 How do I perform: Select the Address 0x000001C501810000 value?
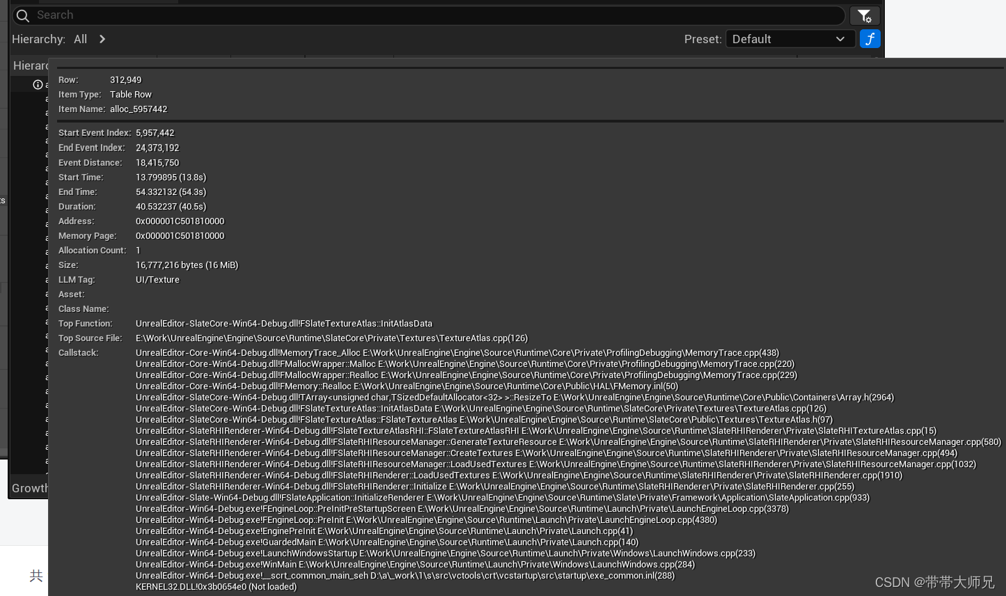(x=180, y=221)
